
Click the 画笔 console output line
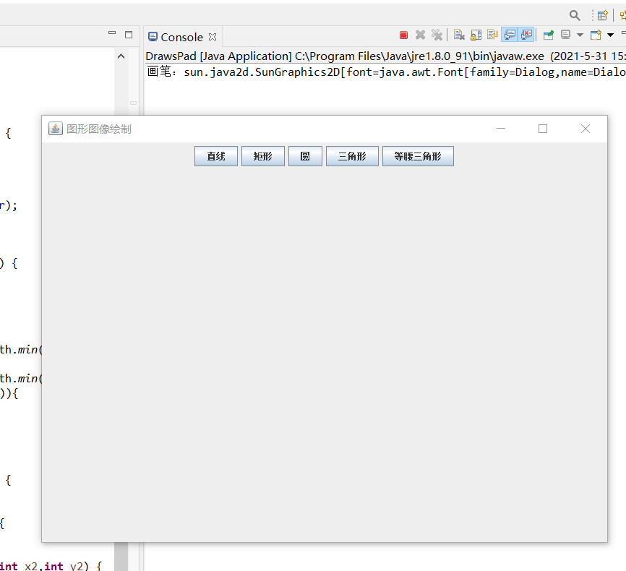pyautogui.click(x=386, y=72)
